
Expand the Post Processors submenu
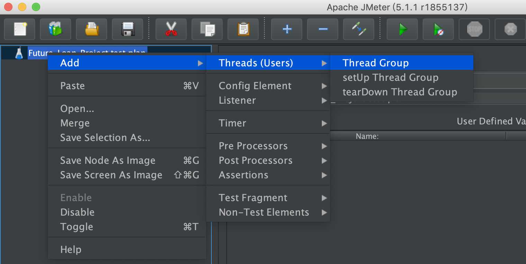[x=268, y=160]
